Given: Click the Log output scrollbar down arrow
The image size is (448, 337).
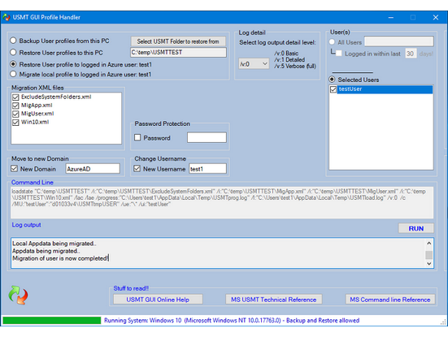Looking at the screenshot, I should (428, 264).
